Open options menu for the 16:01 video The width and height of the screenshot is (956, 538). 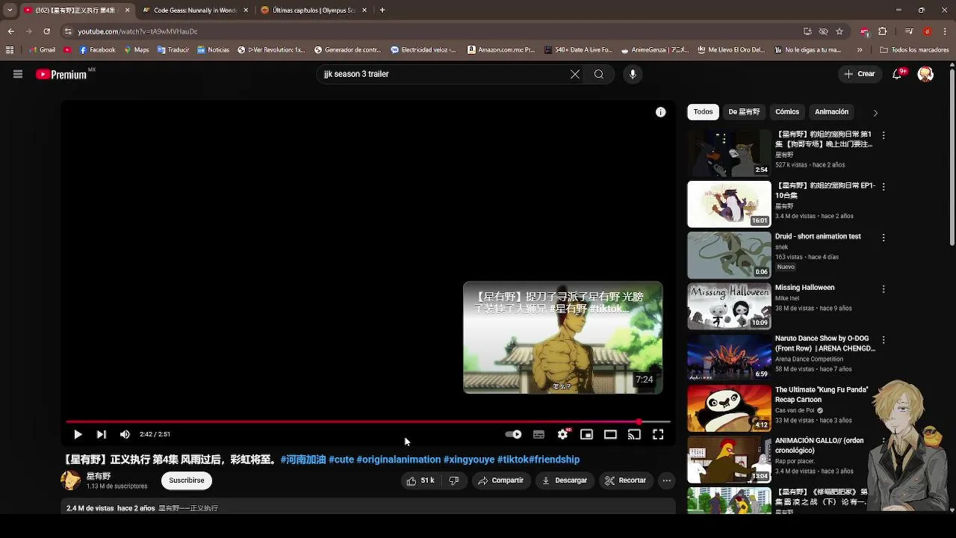tap(884, 186)
